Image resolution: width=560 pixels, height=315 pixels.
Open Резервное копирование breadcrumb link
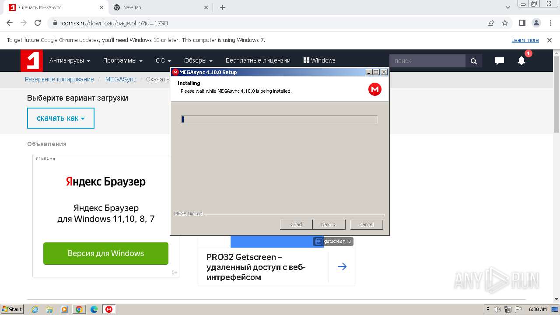[x=59, y=79]
